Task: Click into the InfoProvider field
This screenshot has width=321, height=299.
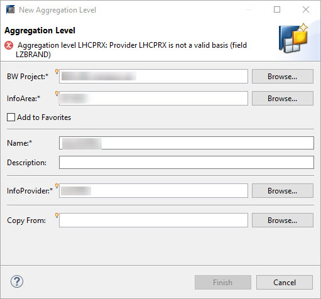Action: (153, 191)
